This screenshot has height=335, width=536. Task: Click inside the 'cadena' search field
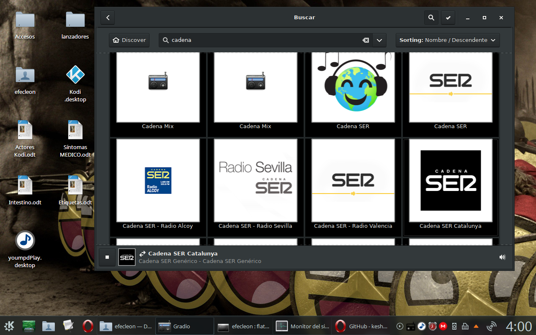coord(265,40)
